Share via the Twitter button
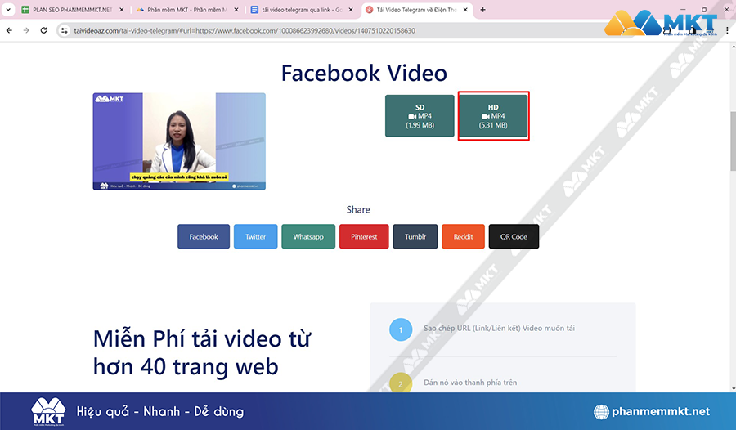Screen dimensions: 736x430 tap(255, 236)
